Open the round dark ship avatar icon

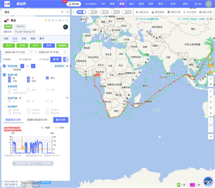(65, 27)
